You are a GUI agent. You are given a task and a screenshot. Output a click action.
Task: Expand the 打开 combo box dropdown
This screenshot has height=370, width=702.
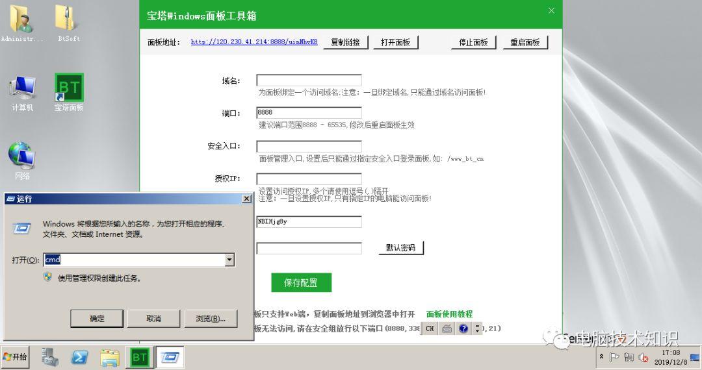pos(229,260)
